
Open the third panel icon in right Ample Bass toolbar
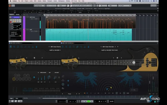point(70,47)
